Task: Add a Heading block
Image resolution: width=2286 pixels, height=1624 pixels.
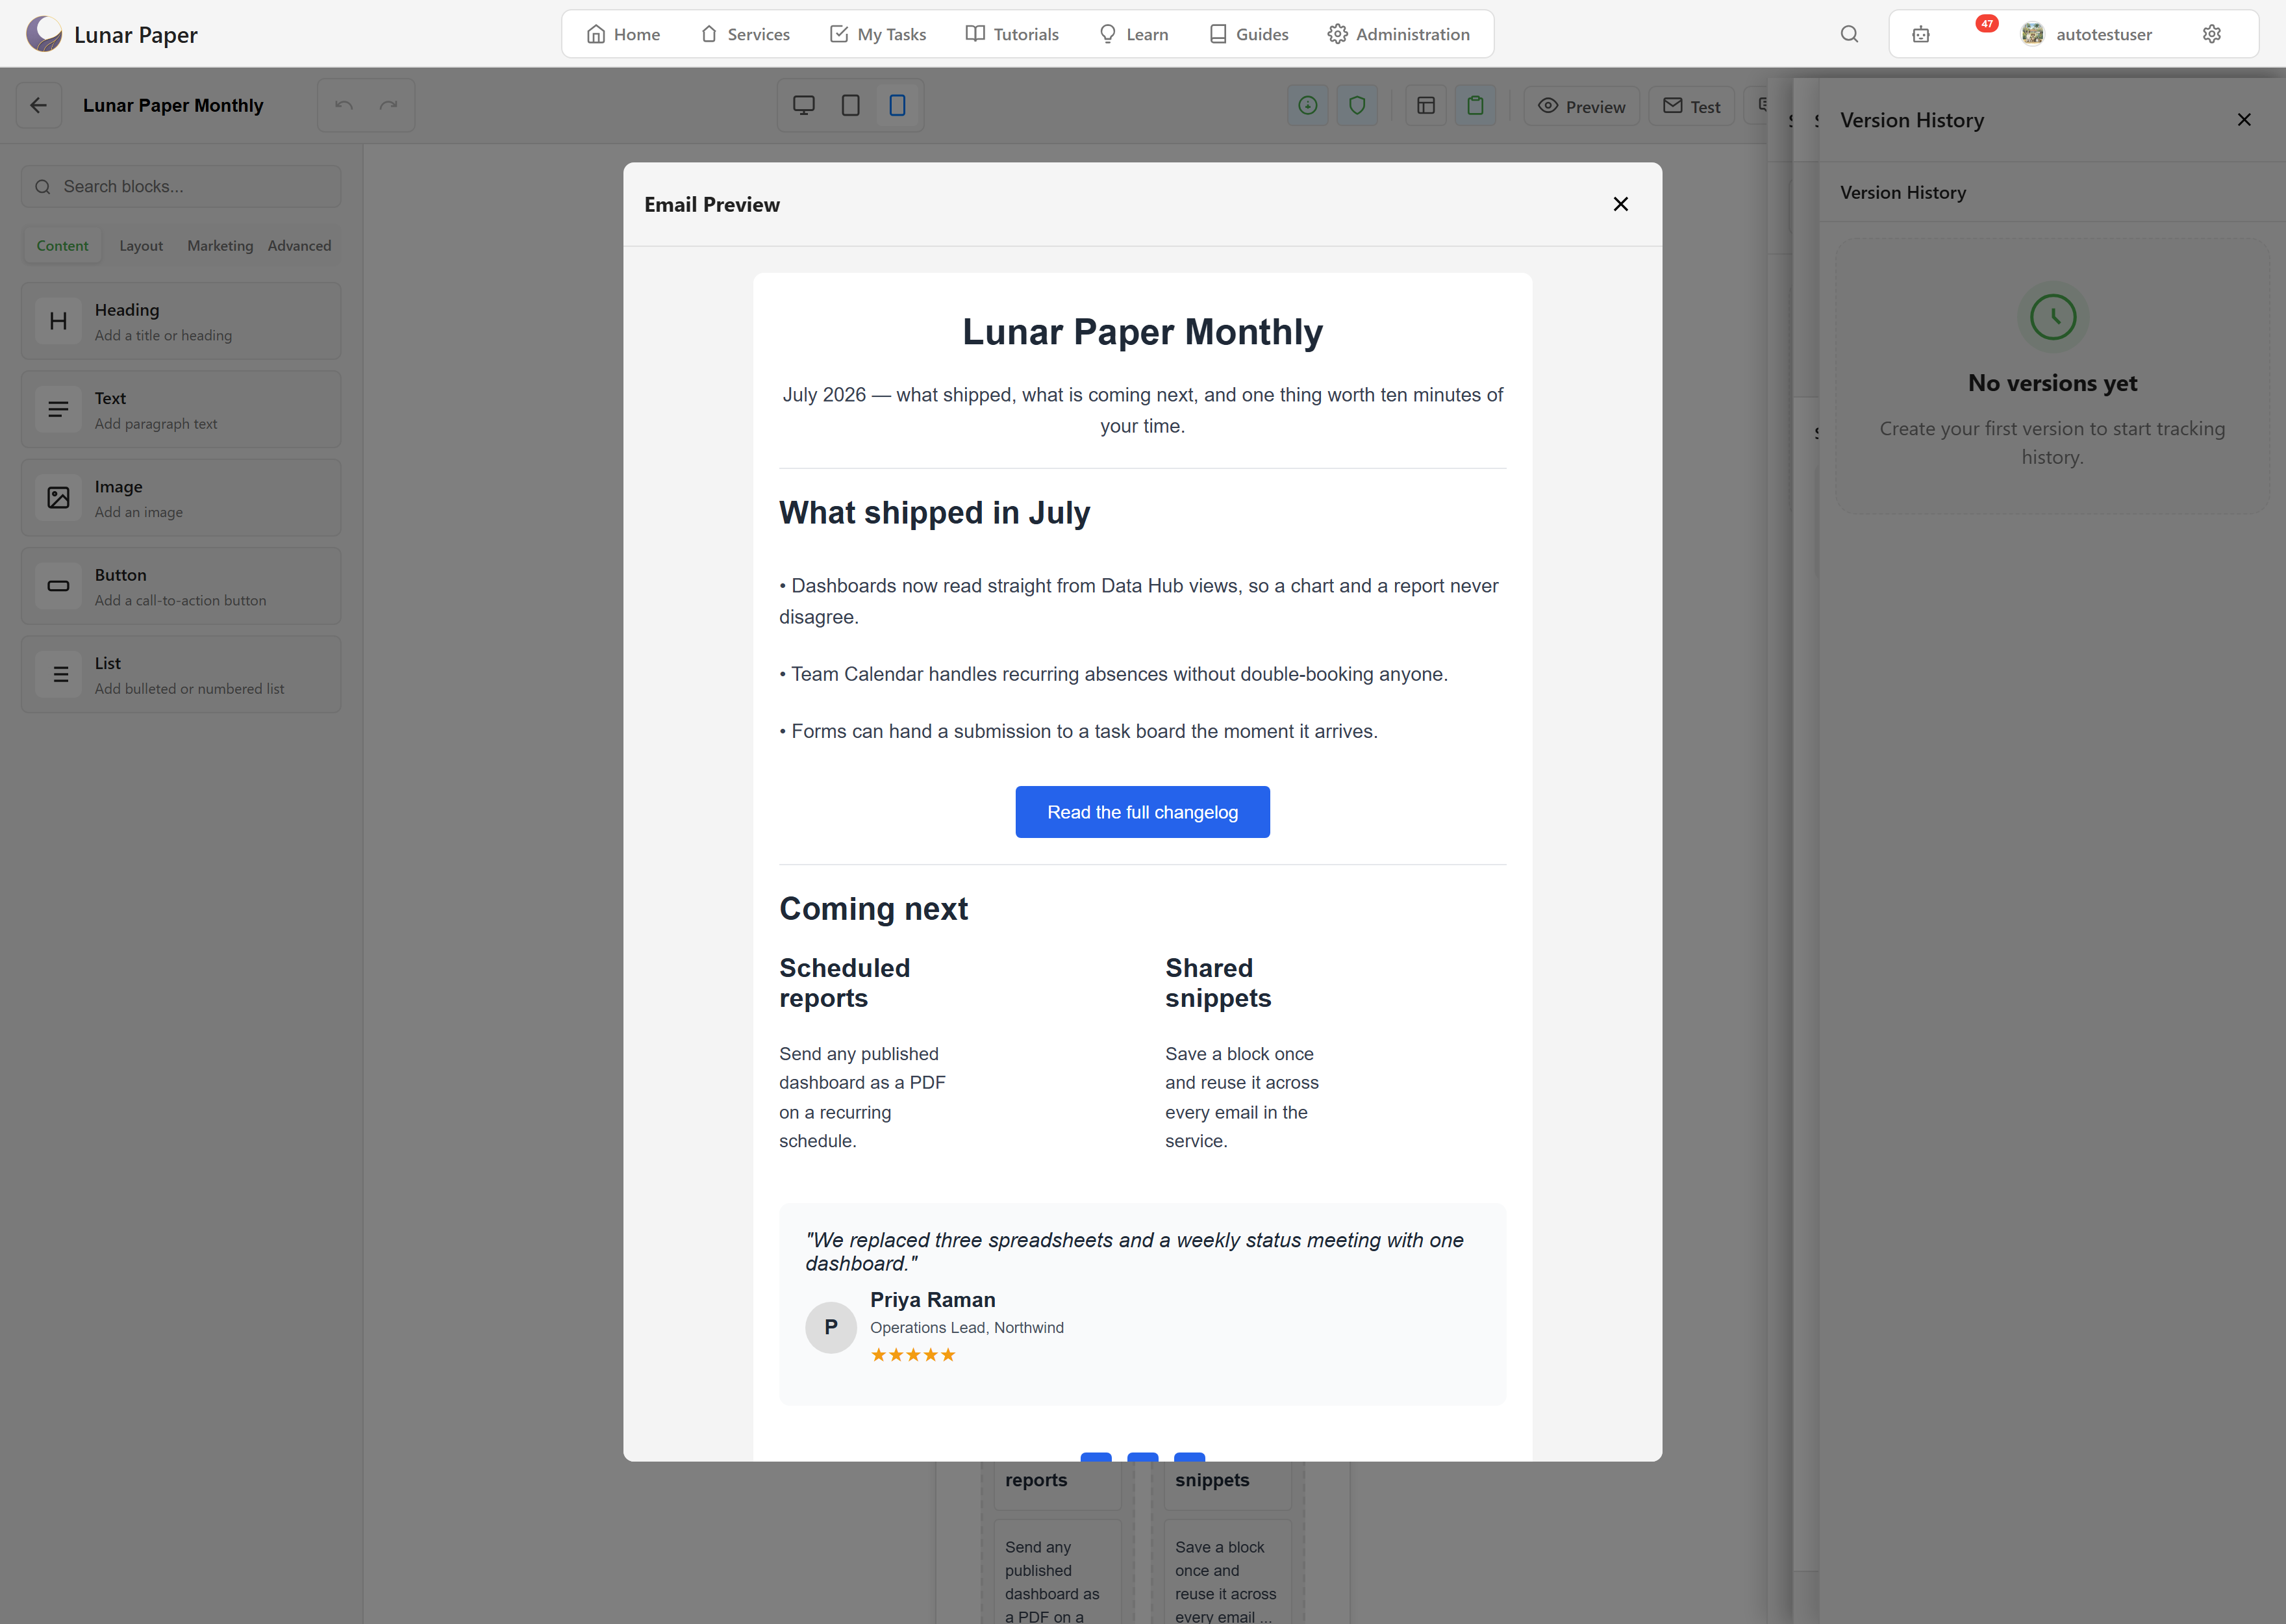Action: 181,321
